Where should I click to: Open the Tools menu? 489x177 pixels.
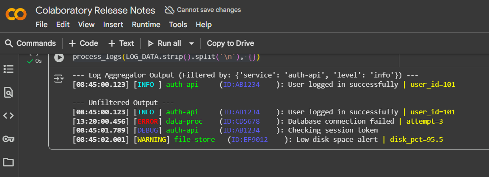[178, 25]
